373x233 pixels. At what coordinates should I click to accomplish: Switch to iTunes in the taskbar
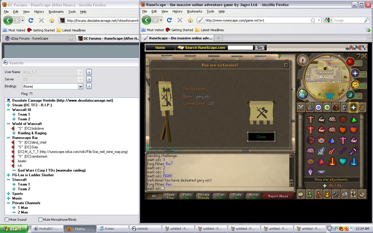[x=112, y=229]
